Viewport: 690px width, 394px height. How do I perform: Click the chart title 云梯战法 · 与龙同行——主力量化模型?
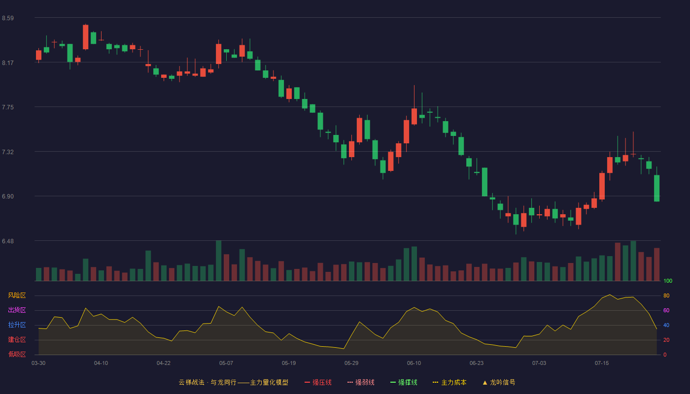234,382
